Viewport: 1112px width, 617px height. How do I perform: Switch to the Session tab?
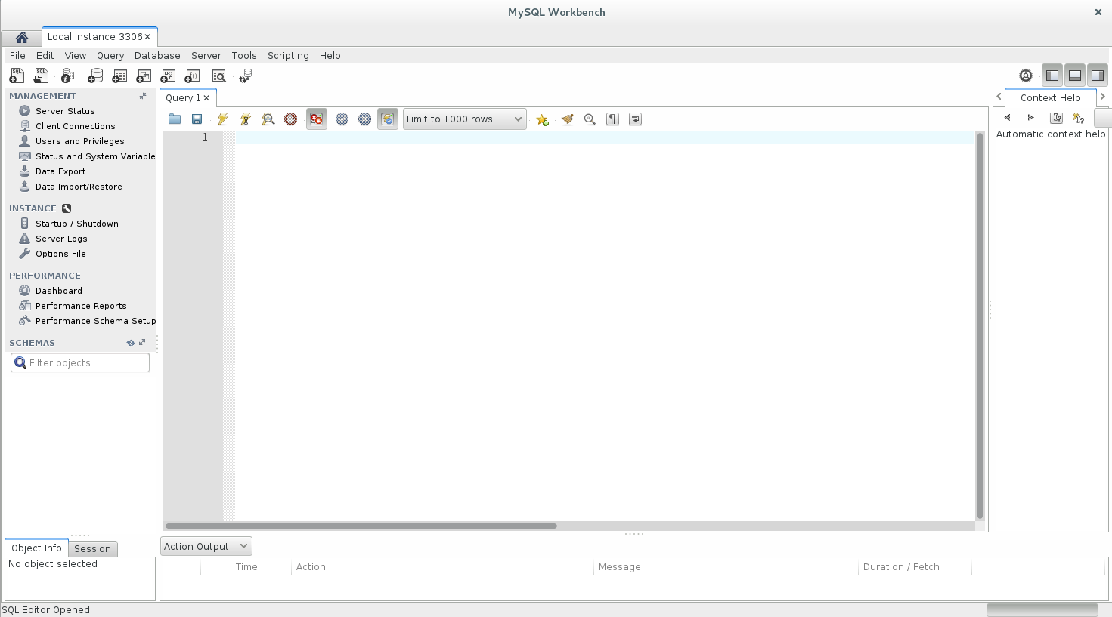92,549
